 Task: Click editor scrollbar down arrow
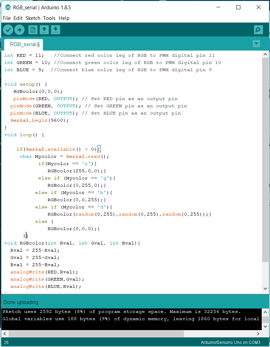click(x=265, y=289)
